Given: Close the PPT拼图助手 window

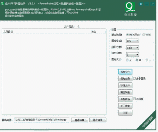Looking at the screenshot, I should [x=152, y=4].
